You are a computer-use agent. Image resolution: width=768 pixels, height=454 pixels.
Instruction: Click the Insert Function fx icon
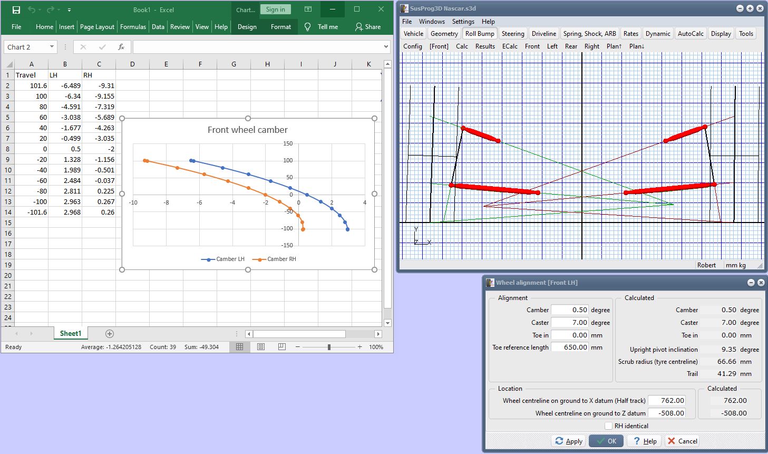(121, 47)
